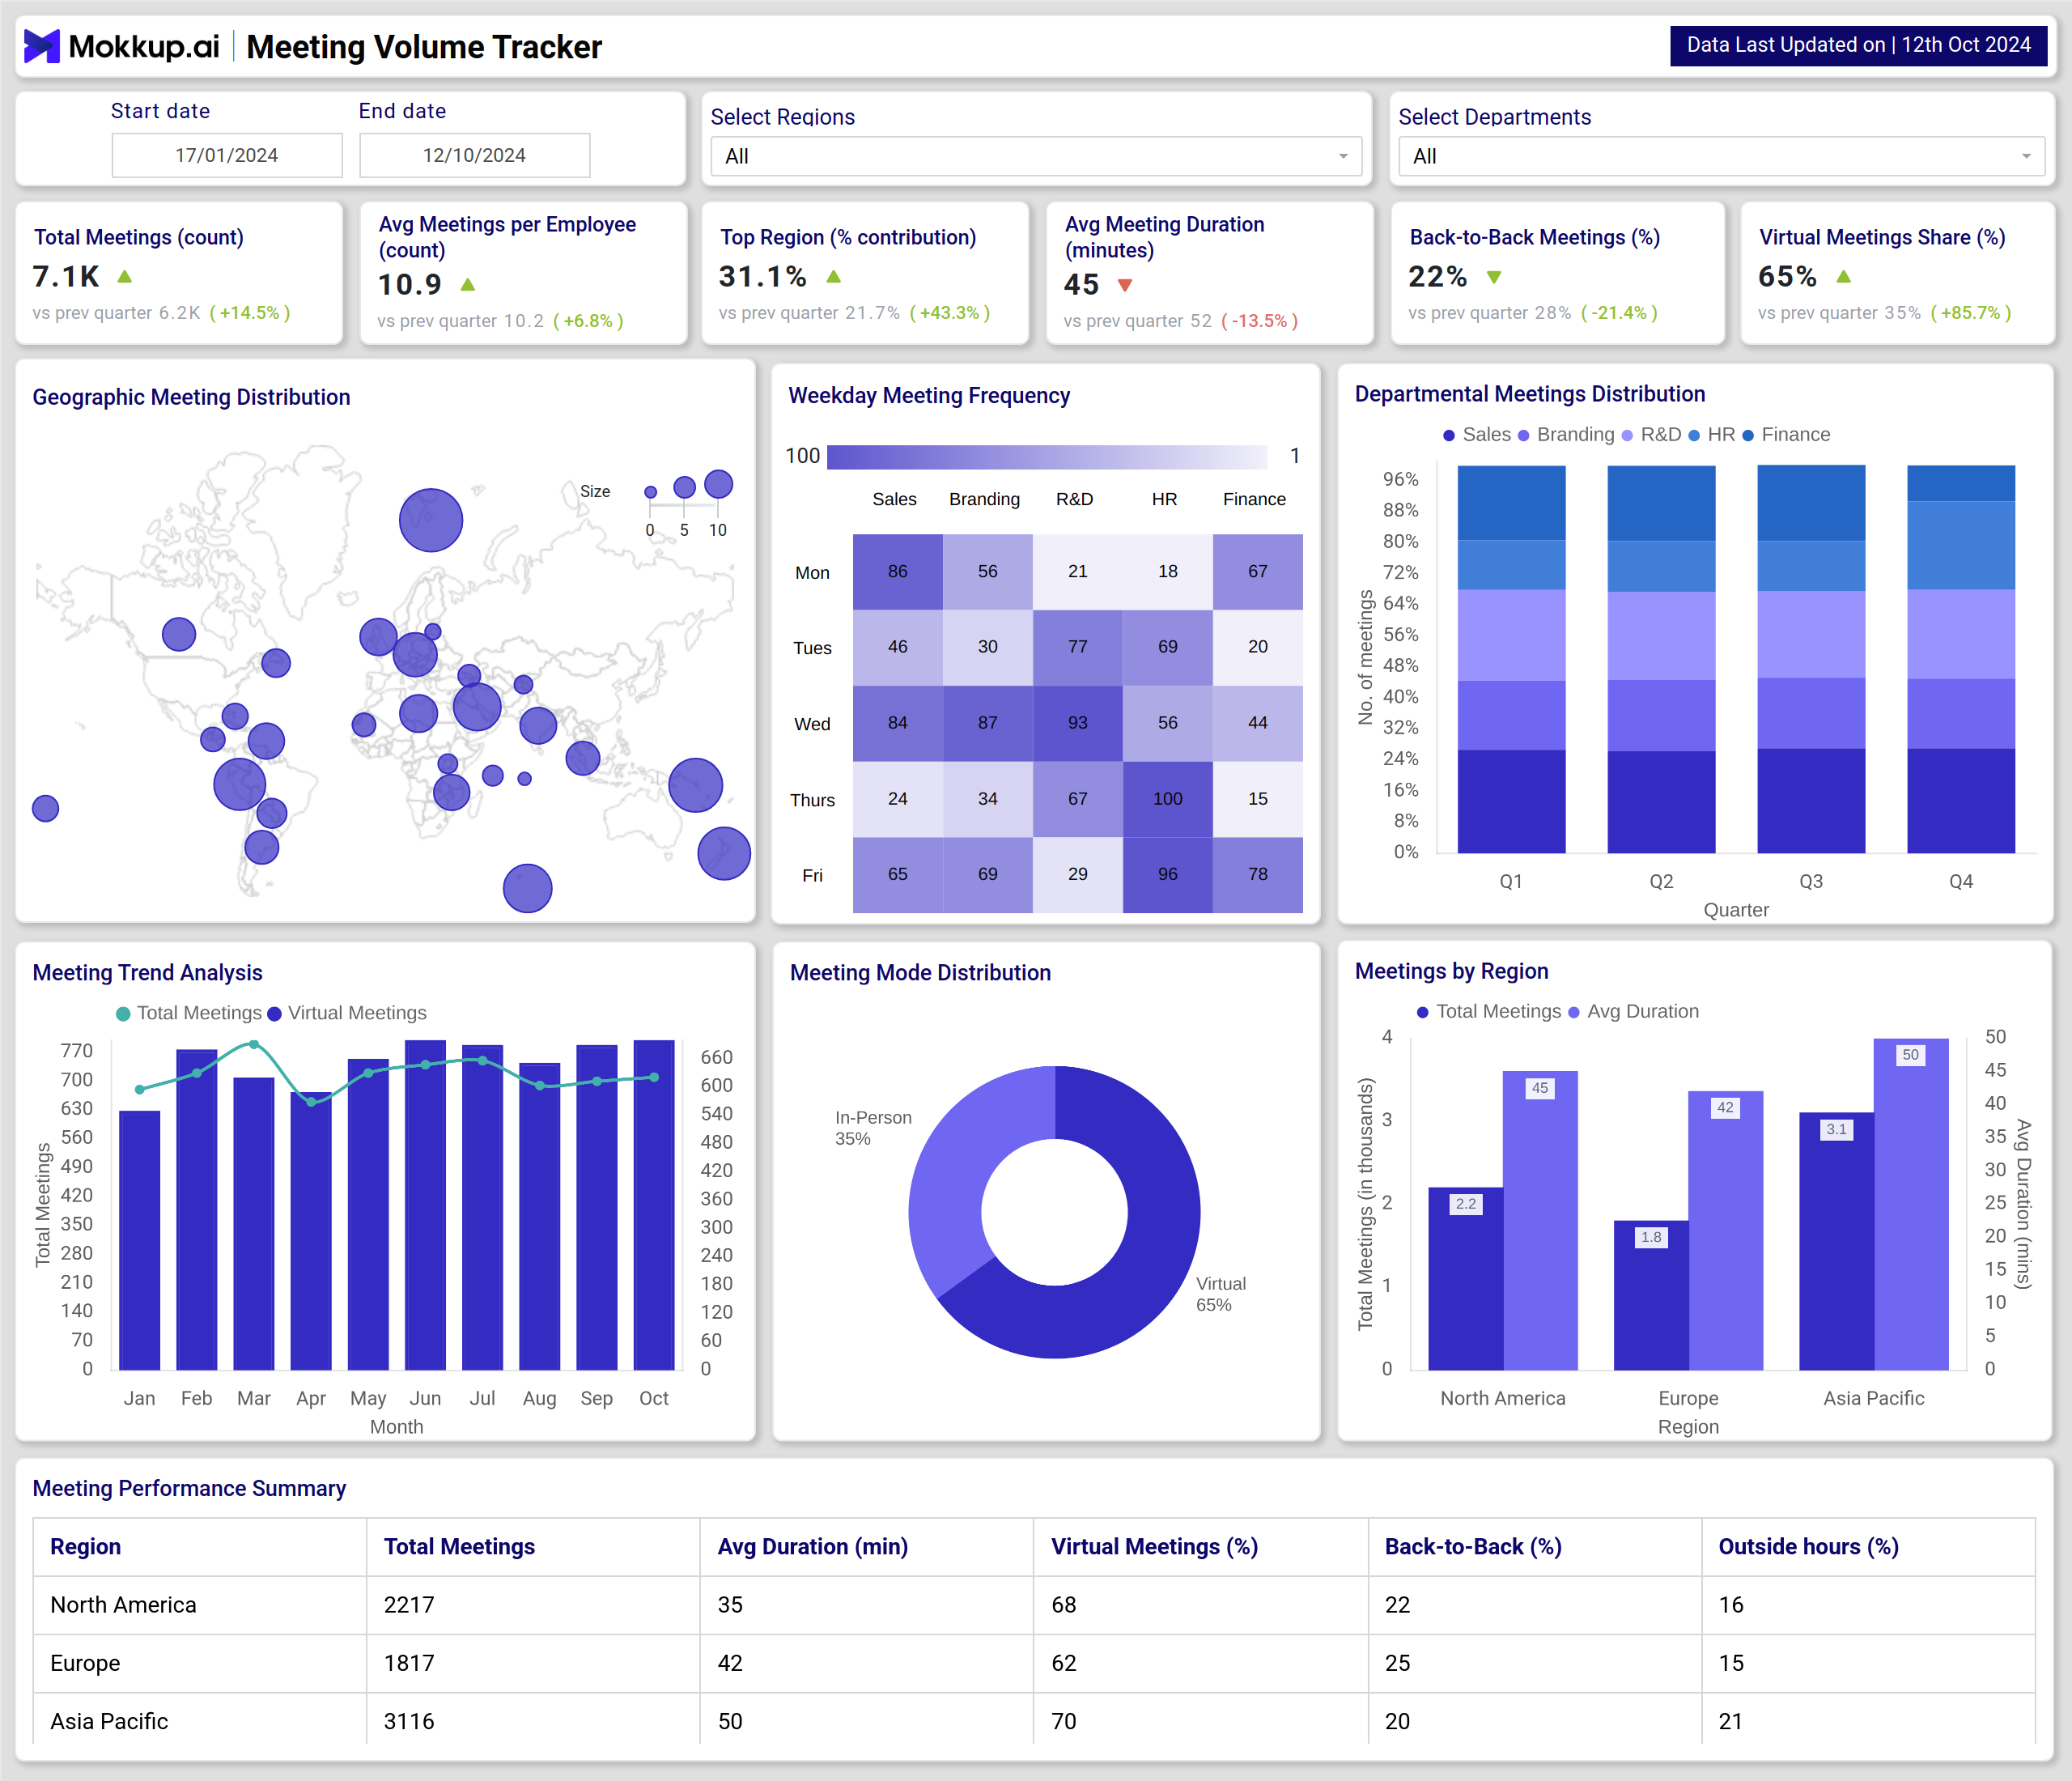The height and width of the screenshot is (1781, 2072).
Task: Click the Start date field 17/01/2024
Action: click(x=227, y=155)
